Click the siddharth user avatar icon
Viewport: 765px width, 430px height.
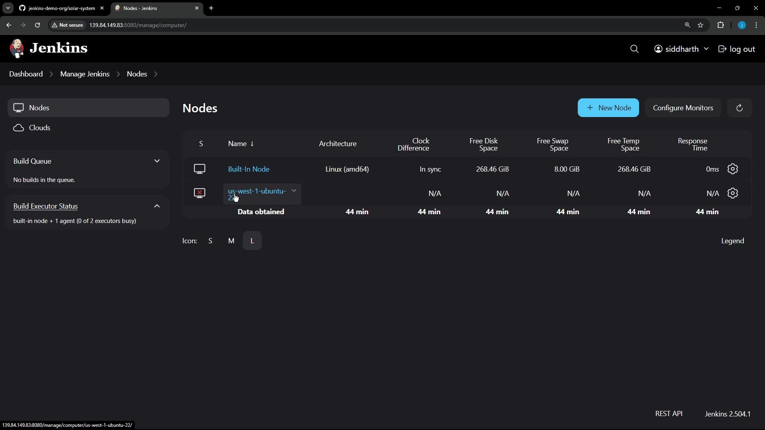click(x=658, y=49)
